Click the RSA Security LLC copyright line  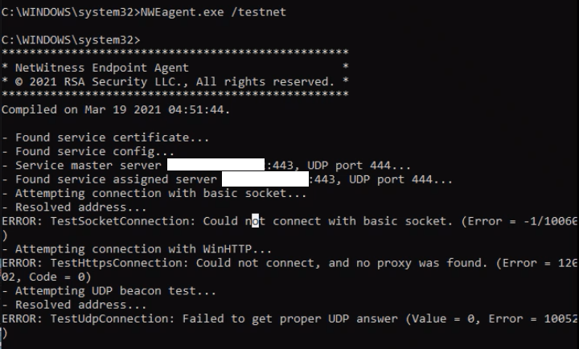coord(175,81)
